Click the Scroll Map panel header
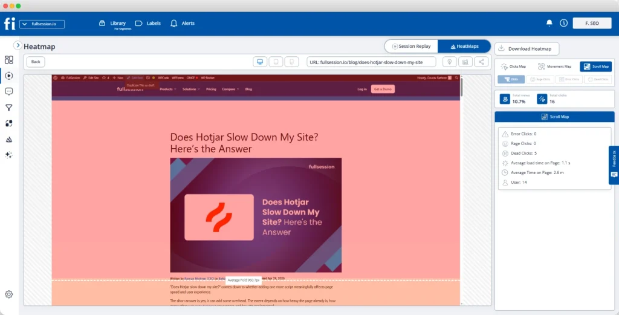 pyautogui.click(x=555, y=117)
